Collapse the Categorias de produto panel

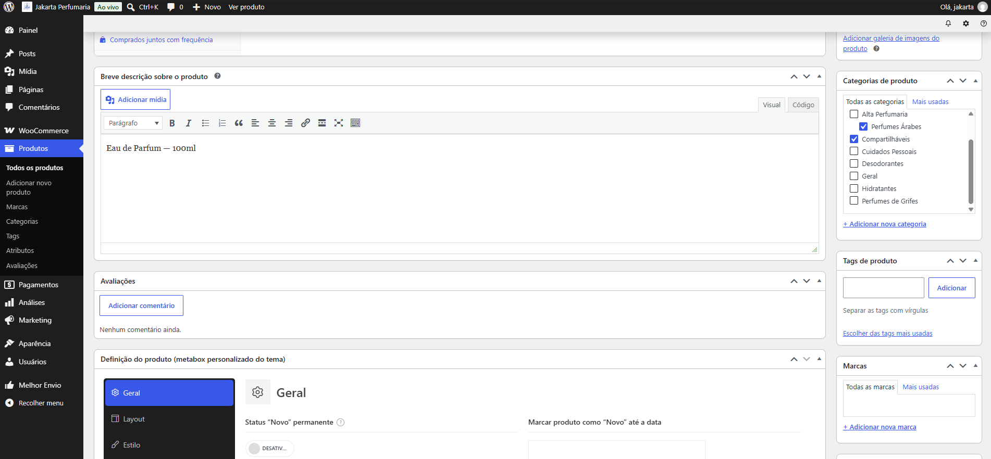975,81
